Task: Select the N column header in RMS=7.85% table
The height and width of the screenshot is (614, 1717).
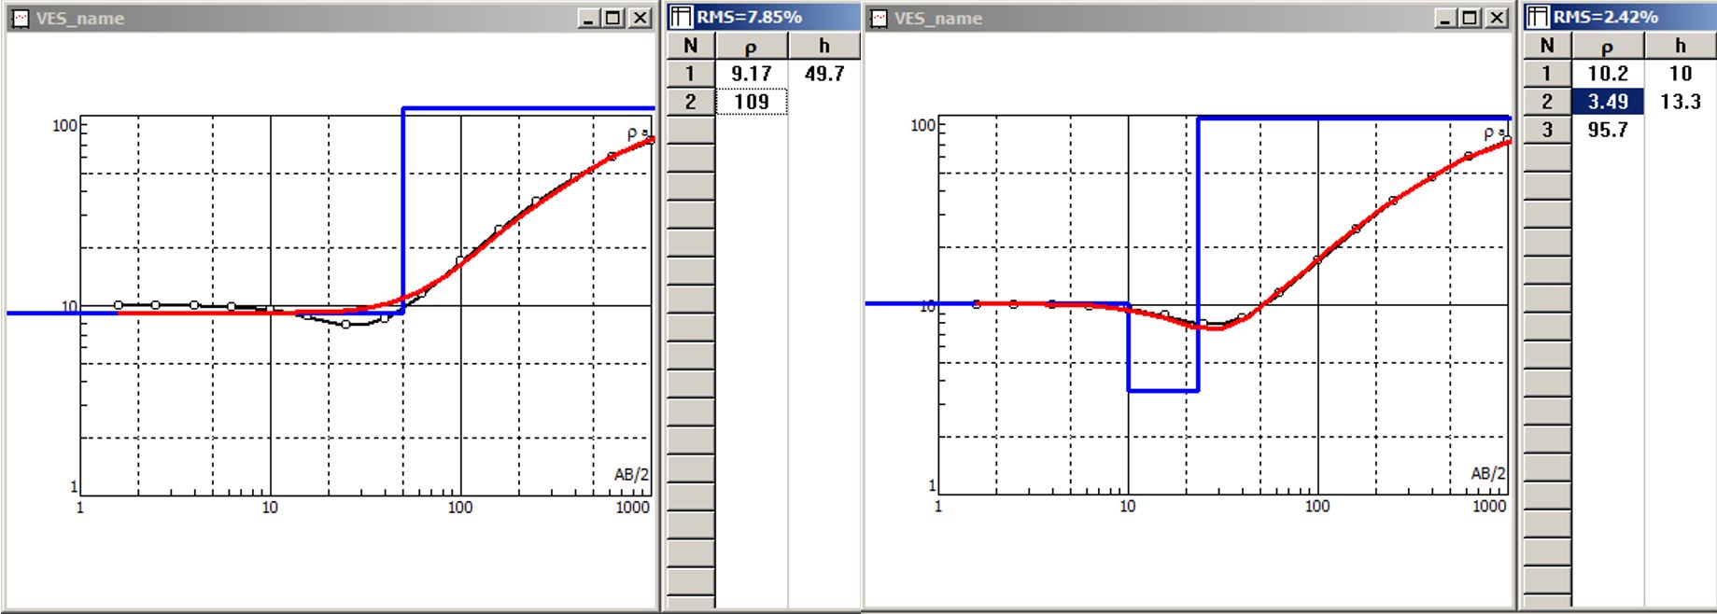Action: [x=691, y=46]
